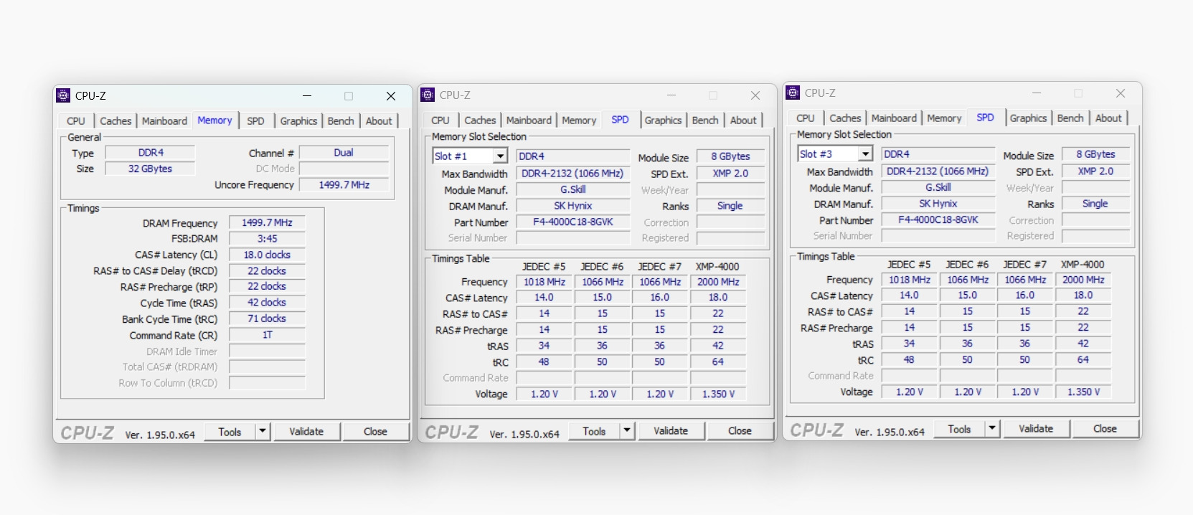Image resolution: width=1193 pixels, height=515 pixels.
Task: Click the CPU-Z icon in the Slot #3 window
Action: point(793,93)
